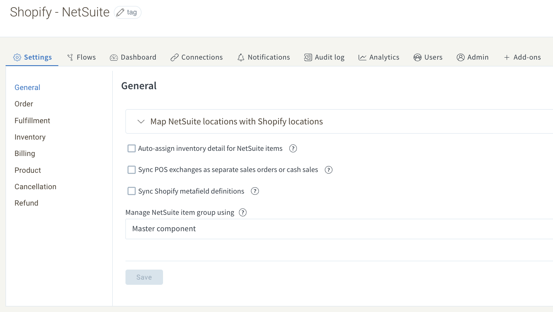Click the pencil edit icon beside tag

tap(120, 12)
